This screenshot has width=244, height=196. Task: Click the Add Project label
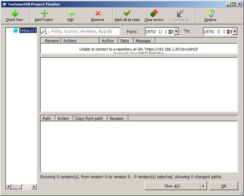coord(44,20)
